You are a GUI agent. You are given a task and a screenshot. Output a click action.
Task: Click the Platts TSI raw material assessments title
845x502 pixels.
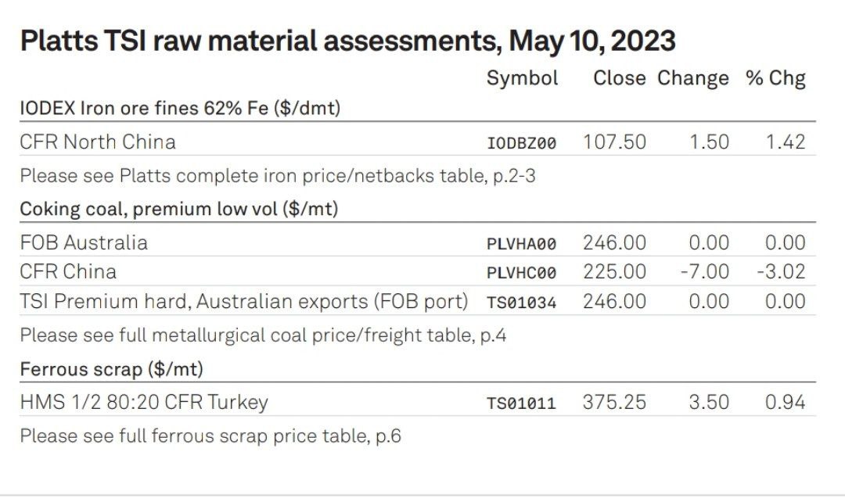(347, 41)
